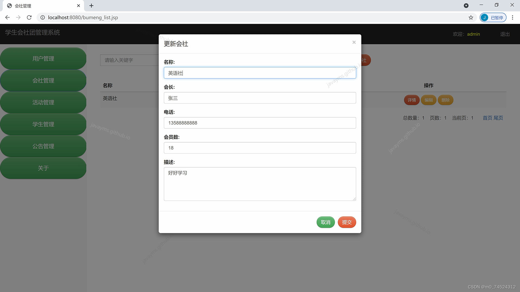Click the 详情 button for 英语社
Screen dimensions: 520x292
[412, 100]
